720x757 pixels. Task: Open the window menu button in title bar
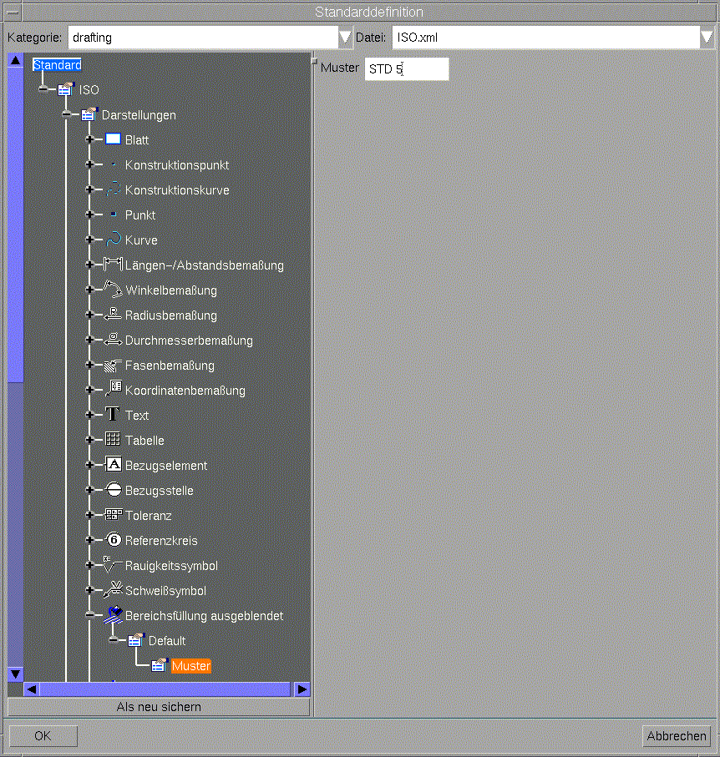point(13,12)
